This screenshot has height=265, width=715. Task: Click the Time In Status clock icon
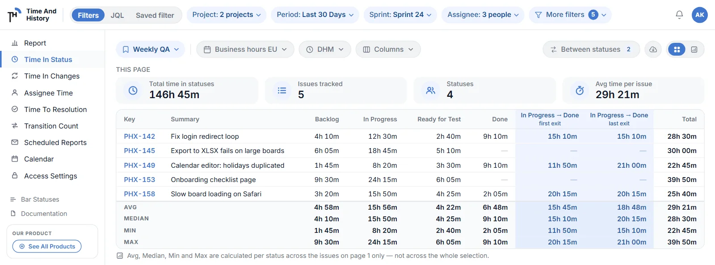[x=15, y=59]
